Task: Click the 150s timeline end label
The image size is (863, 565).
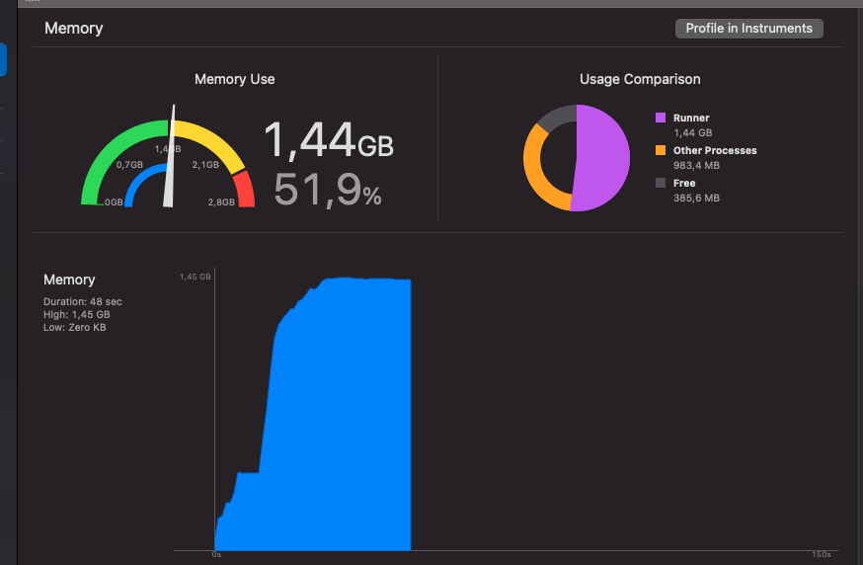Action: click(822, 554)
